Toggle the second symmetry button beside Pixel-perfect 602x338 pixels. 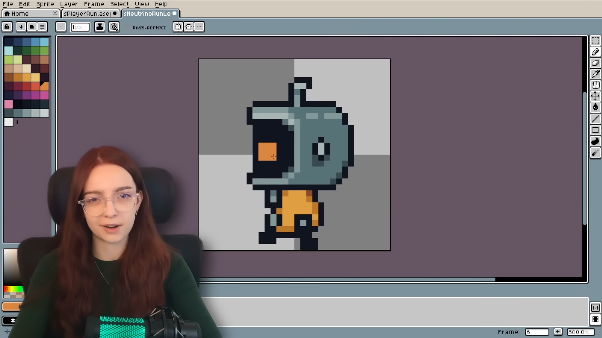tap(189, 27)
